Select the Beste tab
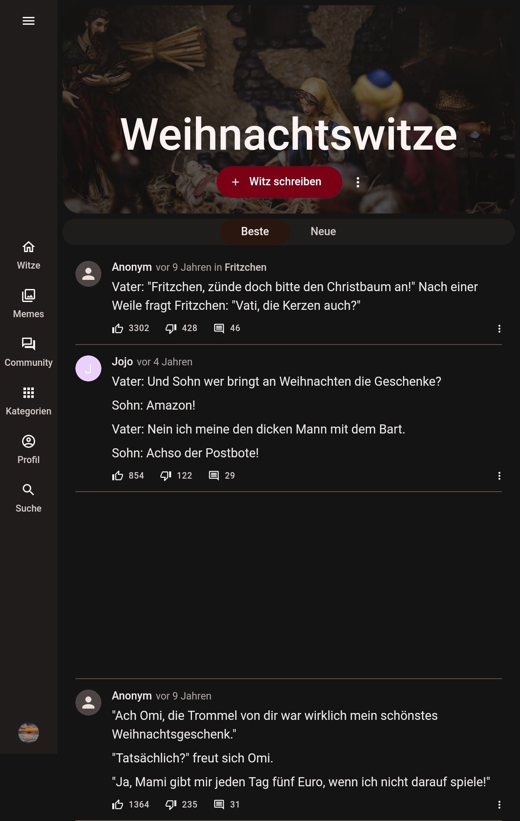520x821 pixels. click(255, 231)
